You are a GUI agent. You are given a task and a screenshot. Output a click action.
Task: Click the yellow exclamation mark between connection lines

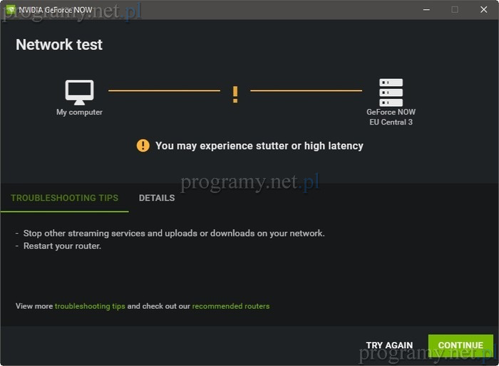pos(235,94)
